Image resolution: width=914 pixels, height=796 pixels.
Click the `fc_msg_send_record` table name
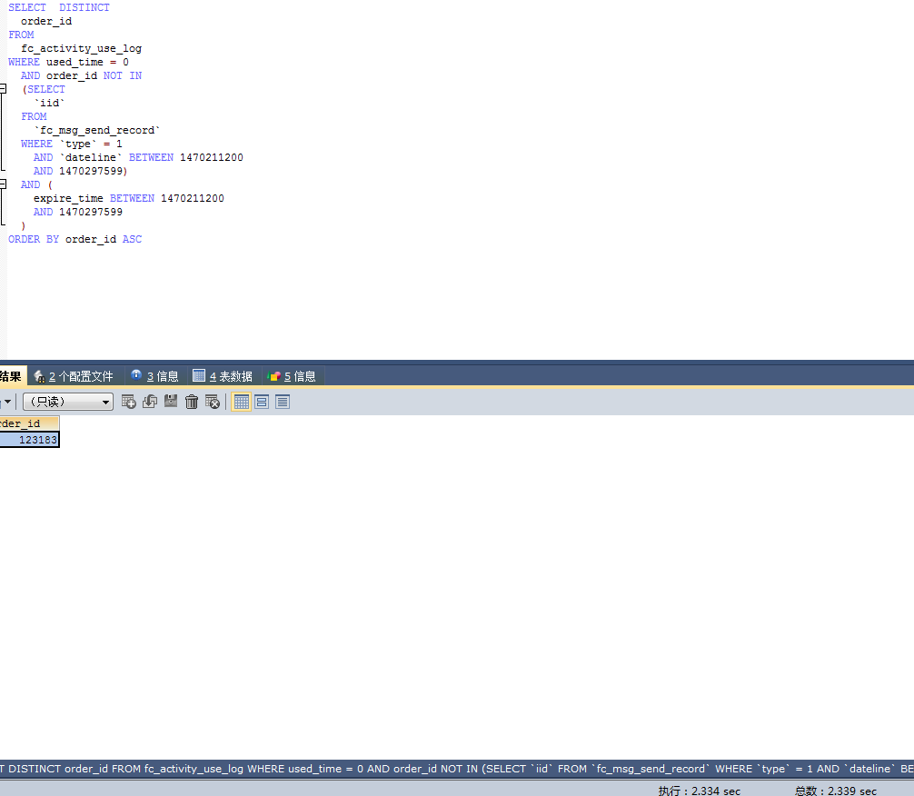click(x=97, y=130)
